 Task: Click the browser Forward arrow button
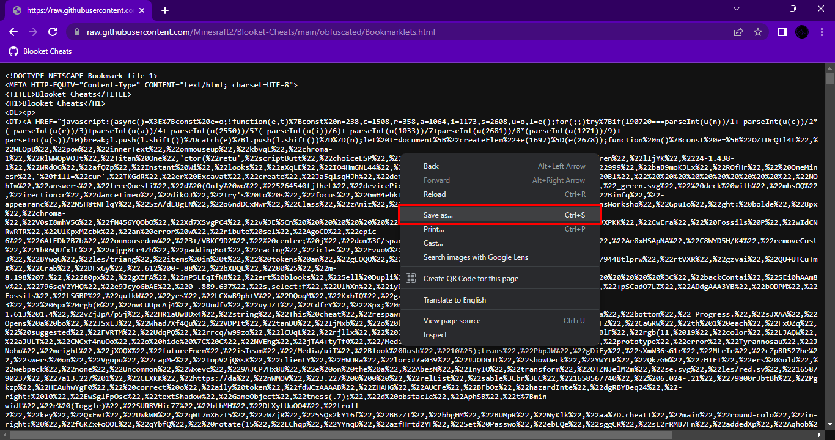pyautogui.click(x=33, y=32)
